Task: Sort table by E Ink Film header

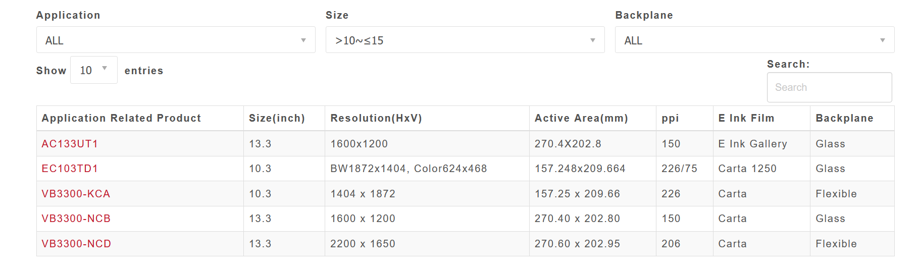Action: (746, 118)
